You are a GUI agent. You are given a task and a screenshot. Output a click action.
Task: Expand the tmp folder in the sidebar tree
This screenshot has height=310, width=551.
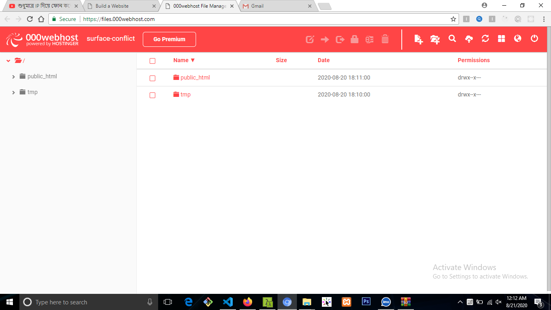pos(14,92)
